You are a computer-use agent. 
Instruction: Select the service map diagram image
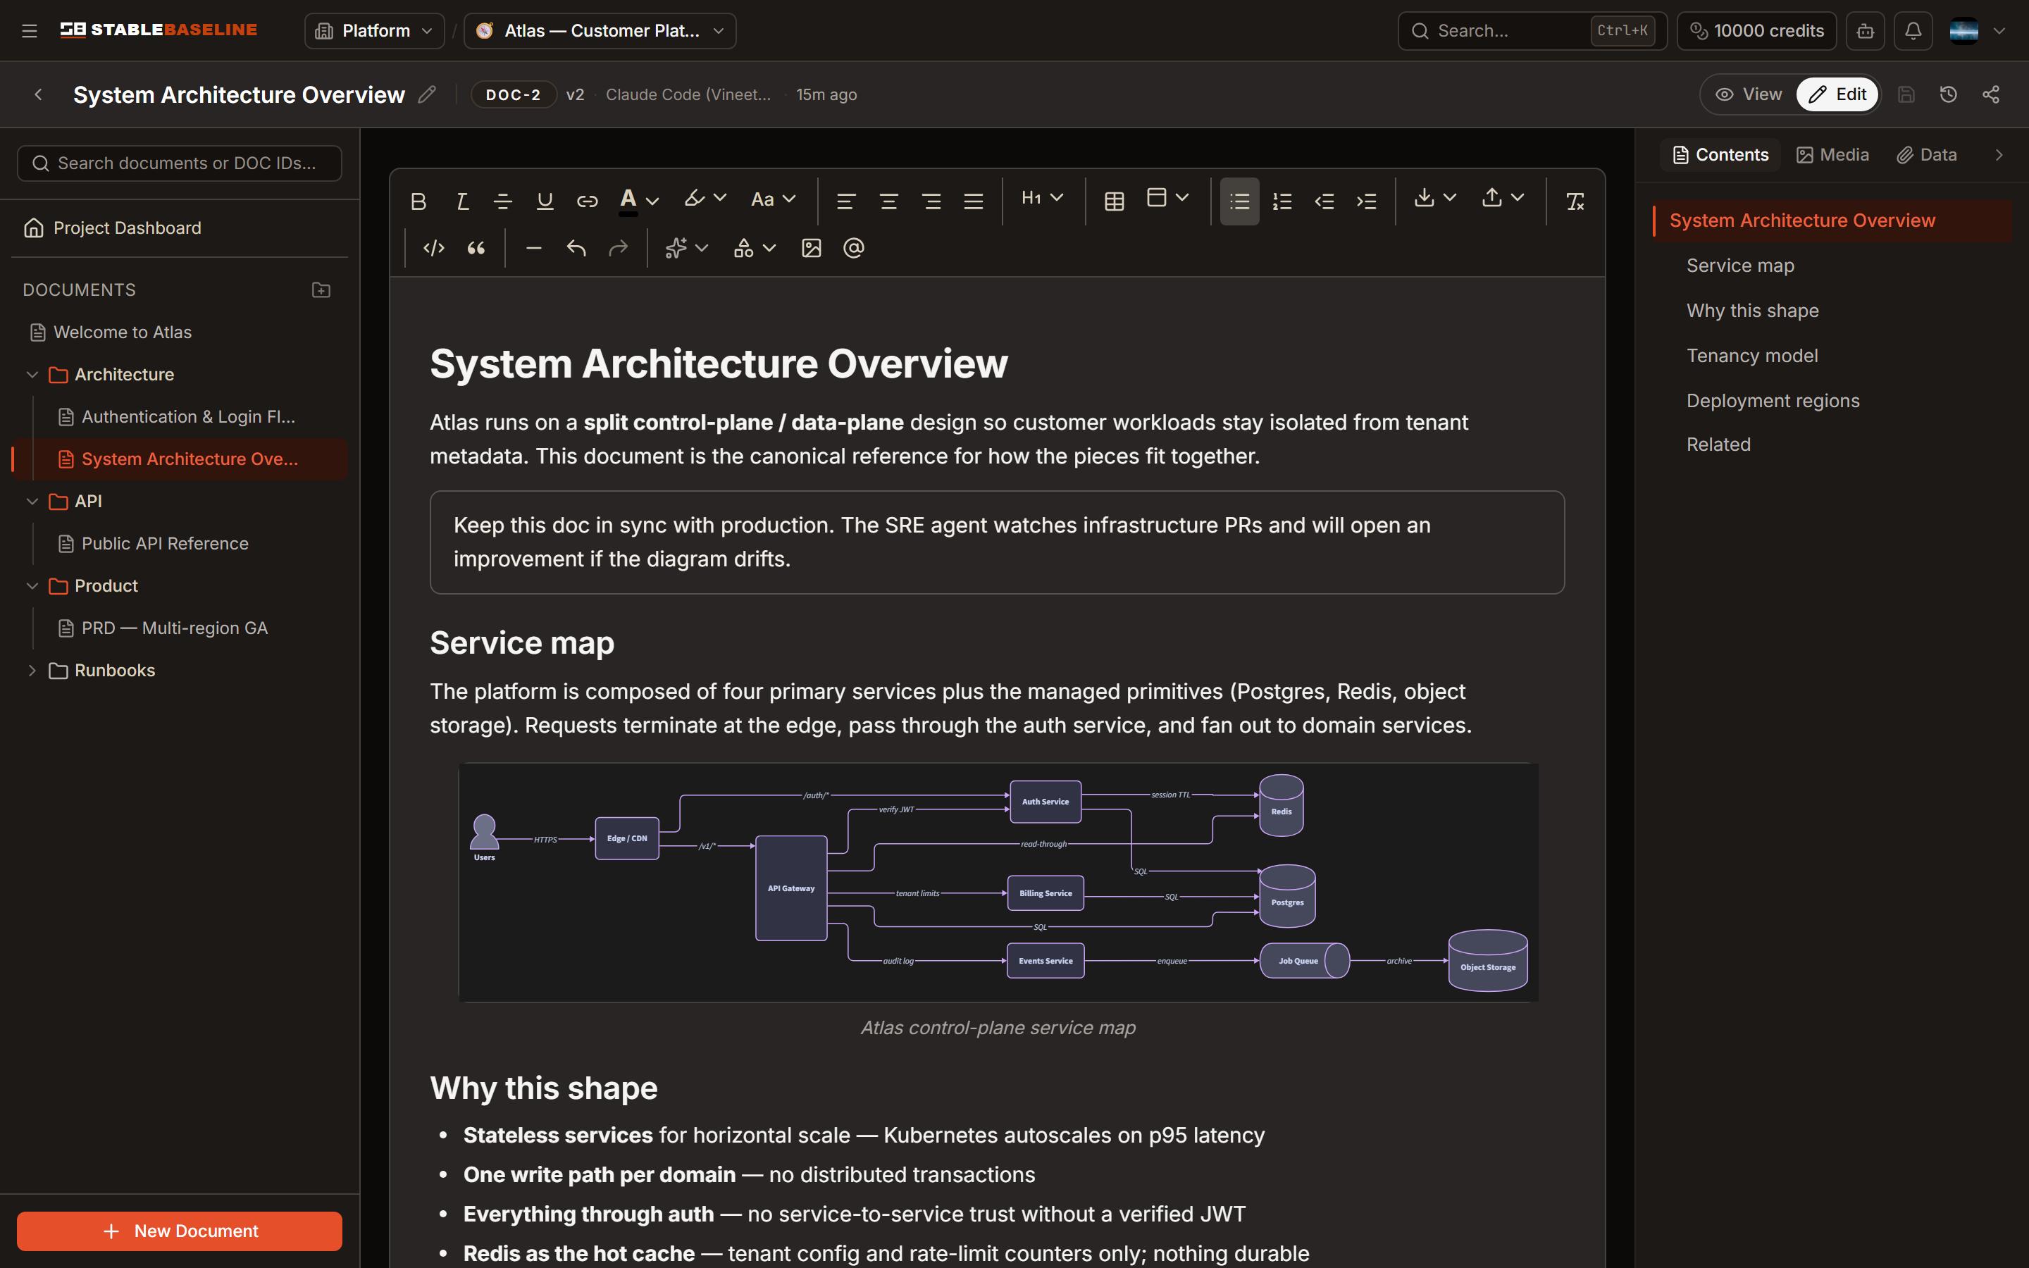point(998,882)
